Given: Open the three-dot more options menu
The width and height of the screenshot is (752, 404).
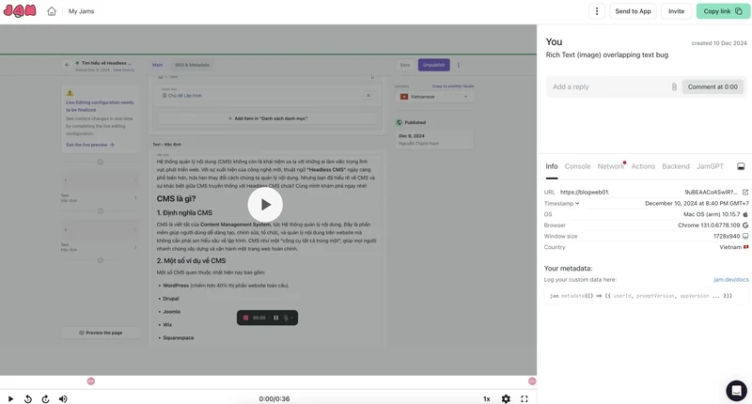Looking at the screenshot, I should coord(597,11).
